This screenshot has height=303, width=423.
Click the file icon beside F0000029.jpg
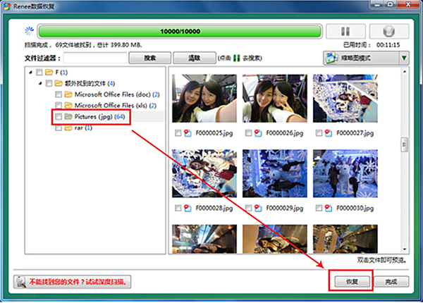tap(258, 208)
